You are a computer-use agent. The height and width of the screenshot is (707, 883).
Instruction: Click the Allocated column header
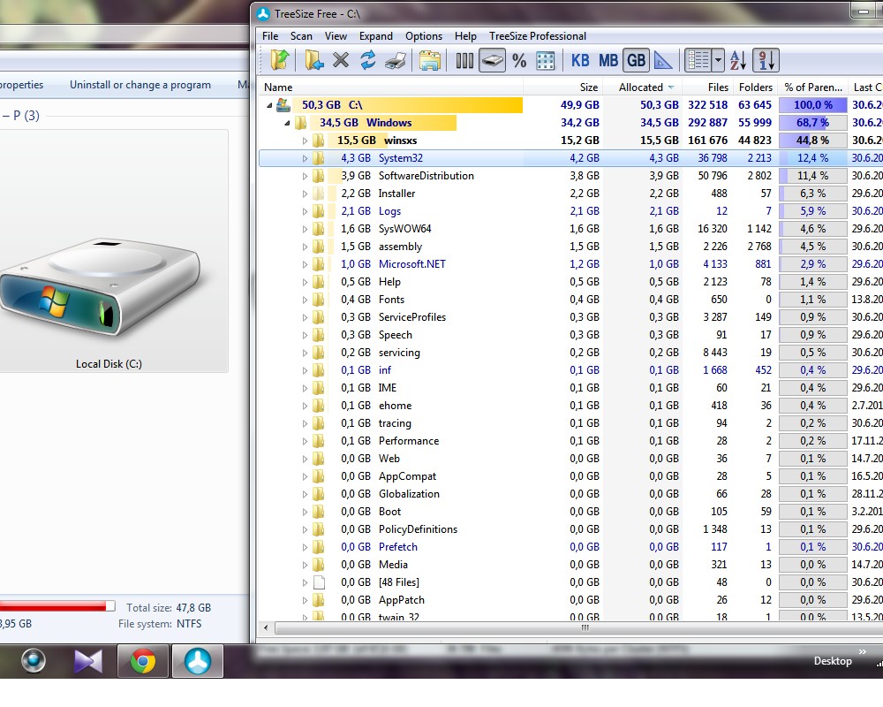(x=643, y=87)
